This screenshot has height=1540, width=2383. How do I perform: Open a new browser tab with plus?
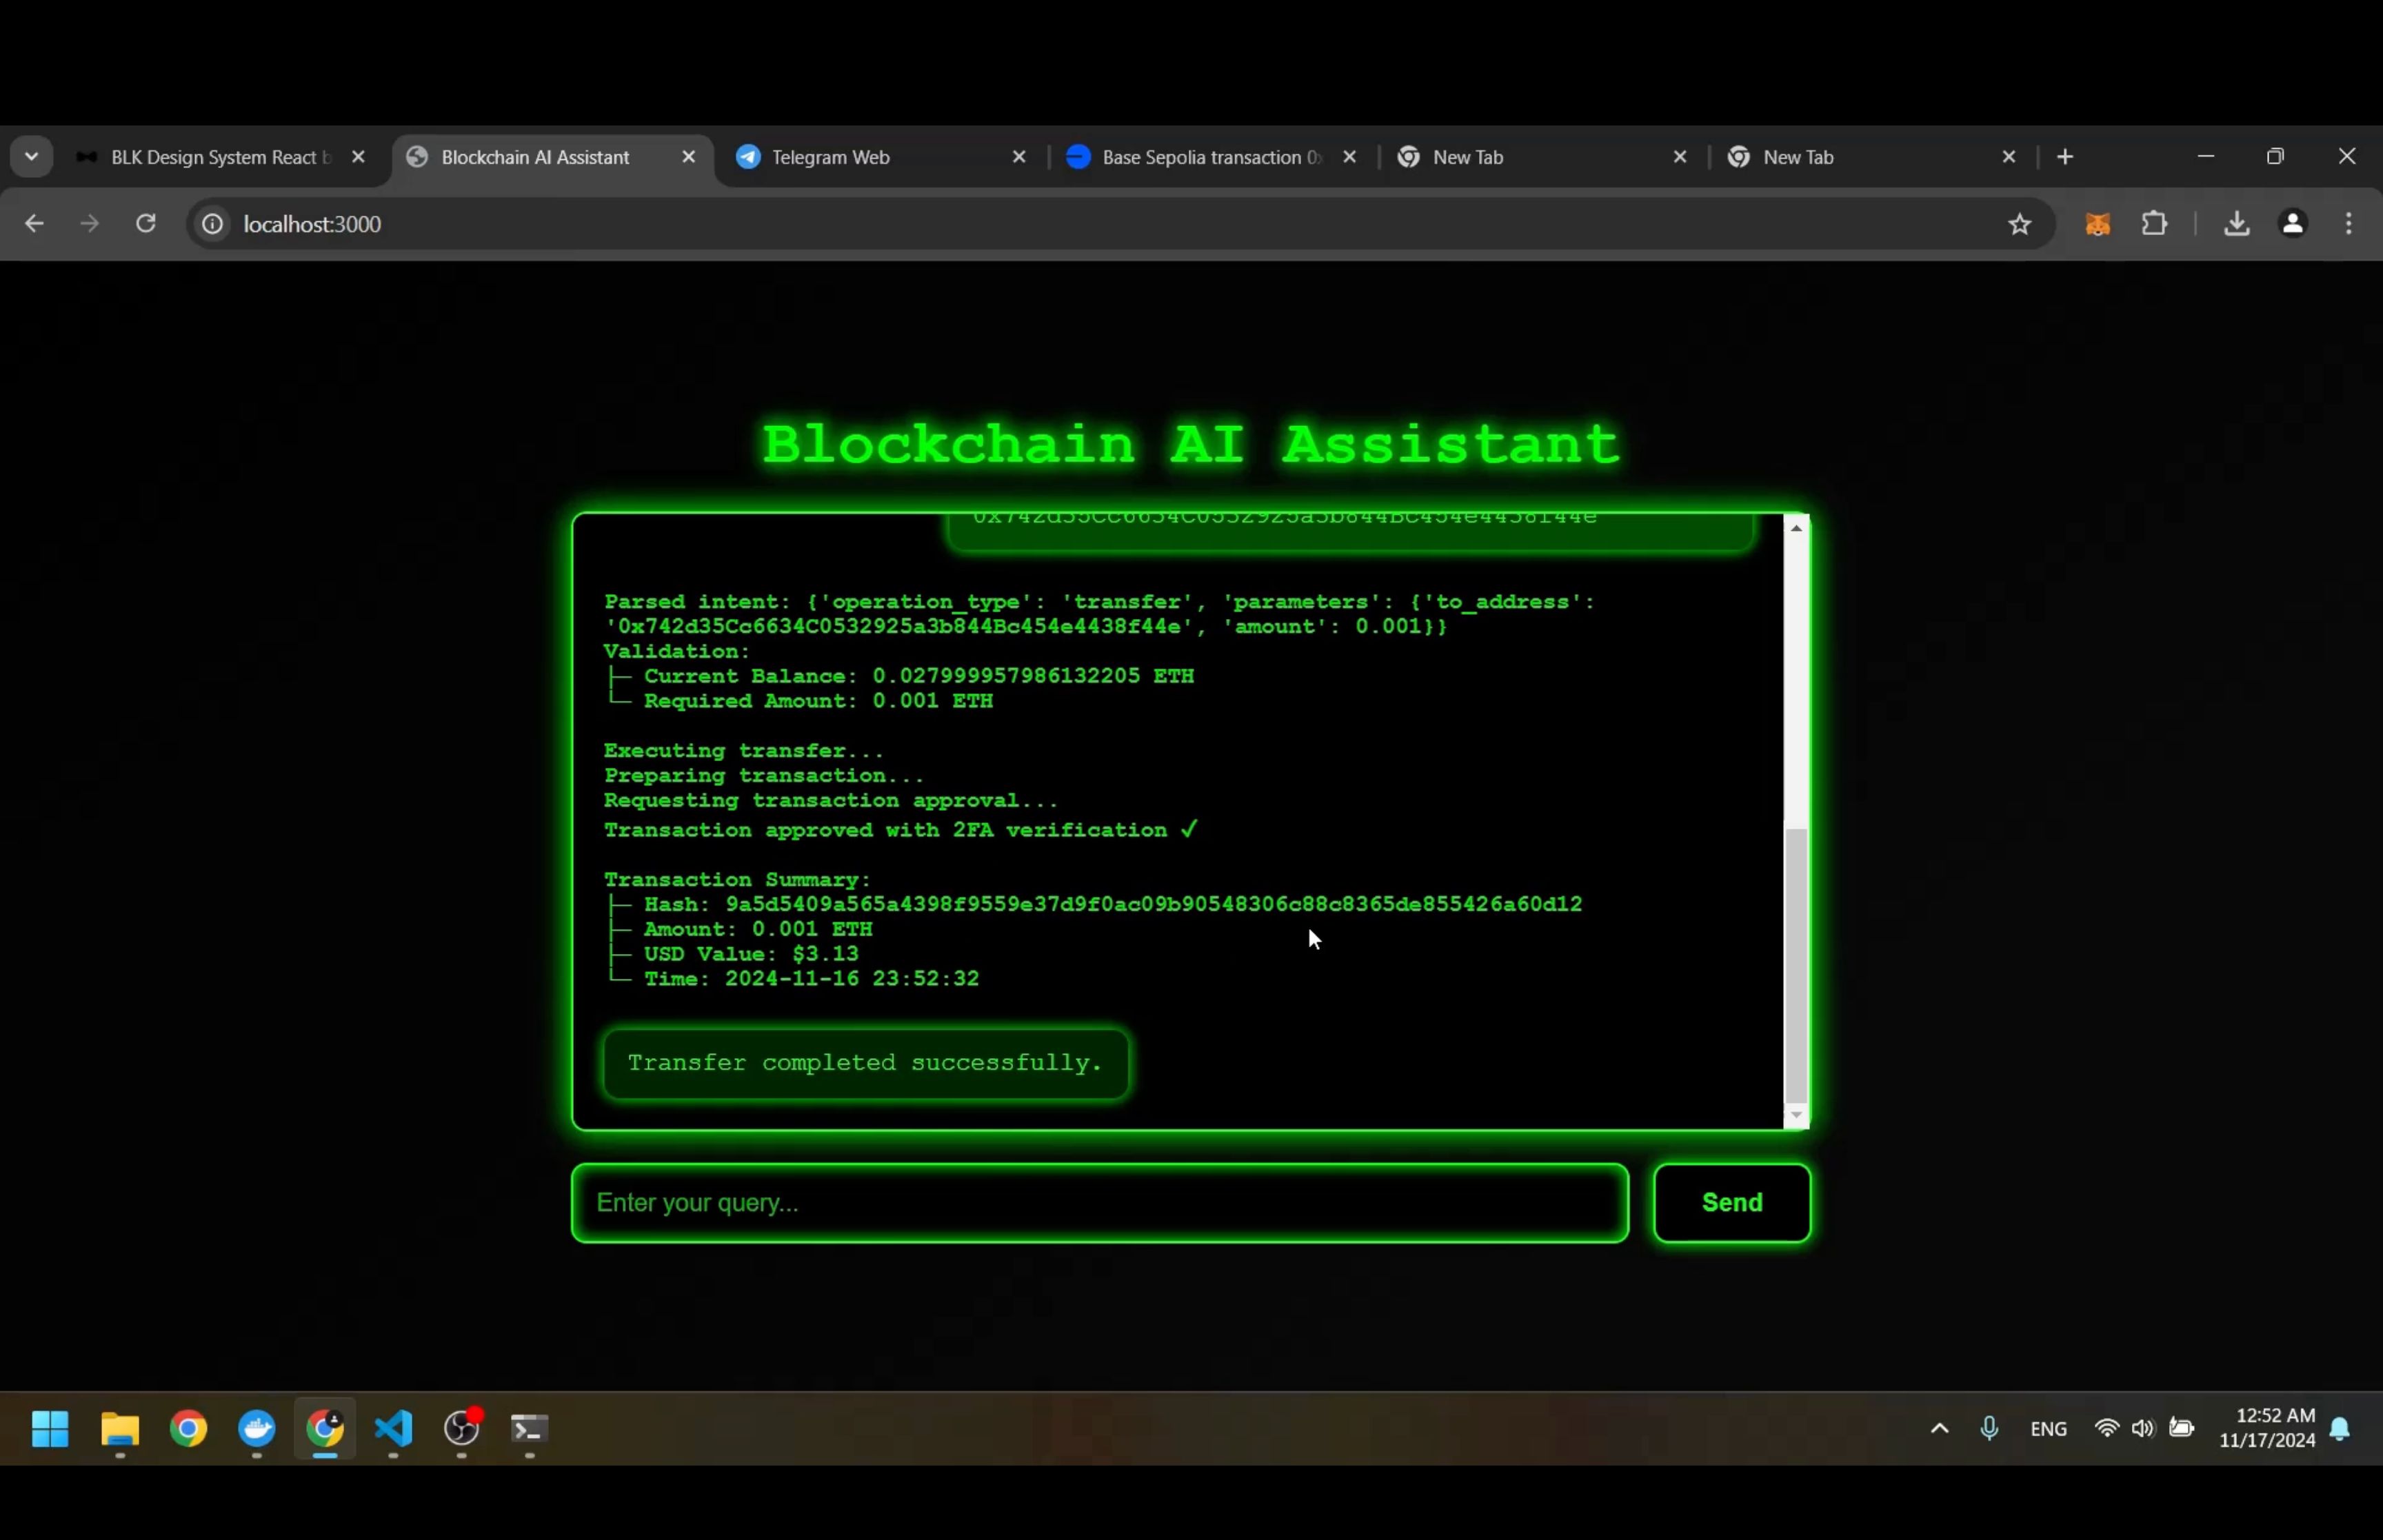[x=2065, y=157]
